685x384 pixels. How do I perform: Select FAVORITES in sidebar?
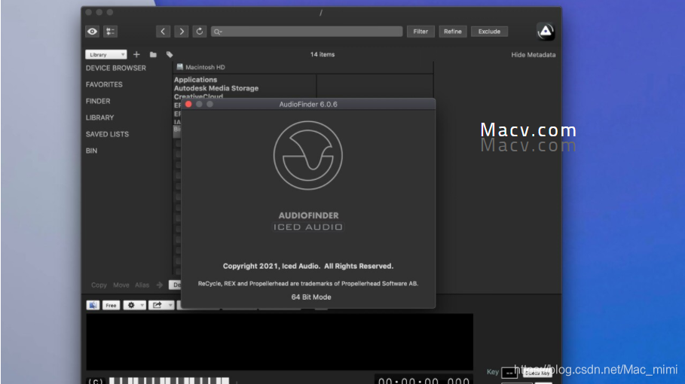(x=104, y=84)
